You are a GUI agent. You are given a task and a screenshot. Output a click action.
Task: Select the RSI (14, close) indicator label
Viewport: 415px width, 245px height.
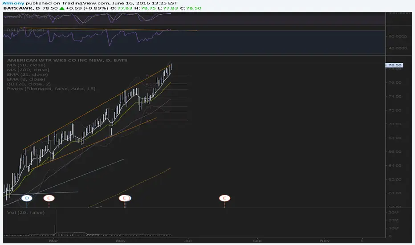(25, 30)
